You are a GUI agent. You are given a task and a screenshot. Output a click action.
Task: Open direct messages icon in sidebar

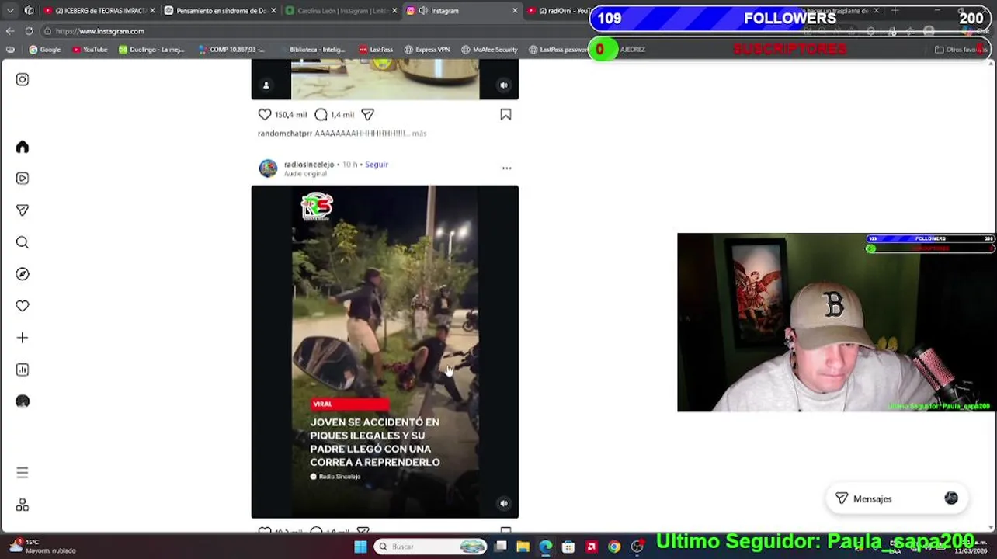[x=23, y=210]
